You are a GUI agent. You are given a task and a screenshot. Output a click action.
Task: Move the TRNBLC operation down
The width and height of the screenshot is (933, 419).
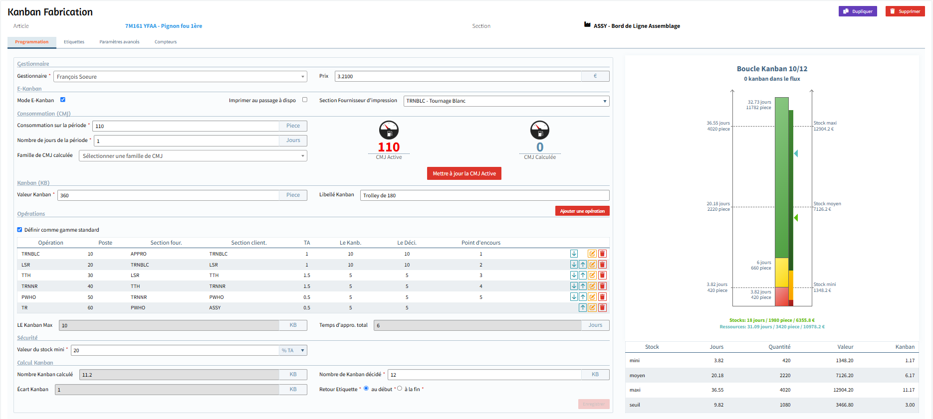click(574, 254)
